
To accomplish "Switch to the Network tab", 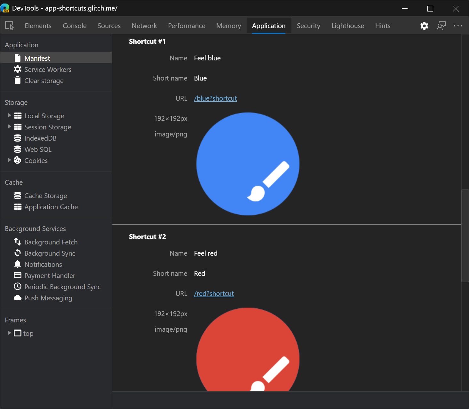I will click(x=144, y=26).
